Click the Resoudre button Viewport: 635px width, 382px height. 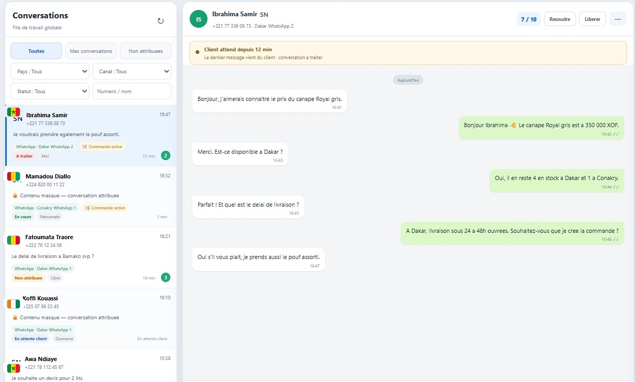560,19
